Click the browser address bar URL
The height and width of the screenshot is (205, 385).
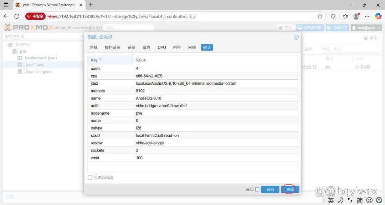click(122, 16)
